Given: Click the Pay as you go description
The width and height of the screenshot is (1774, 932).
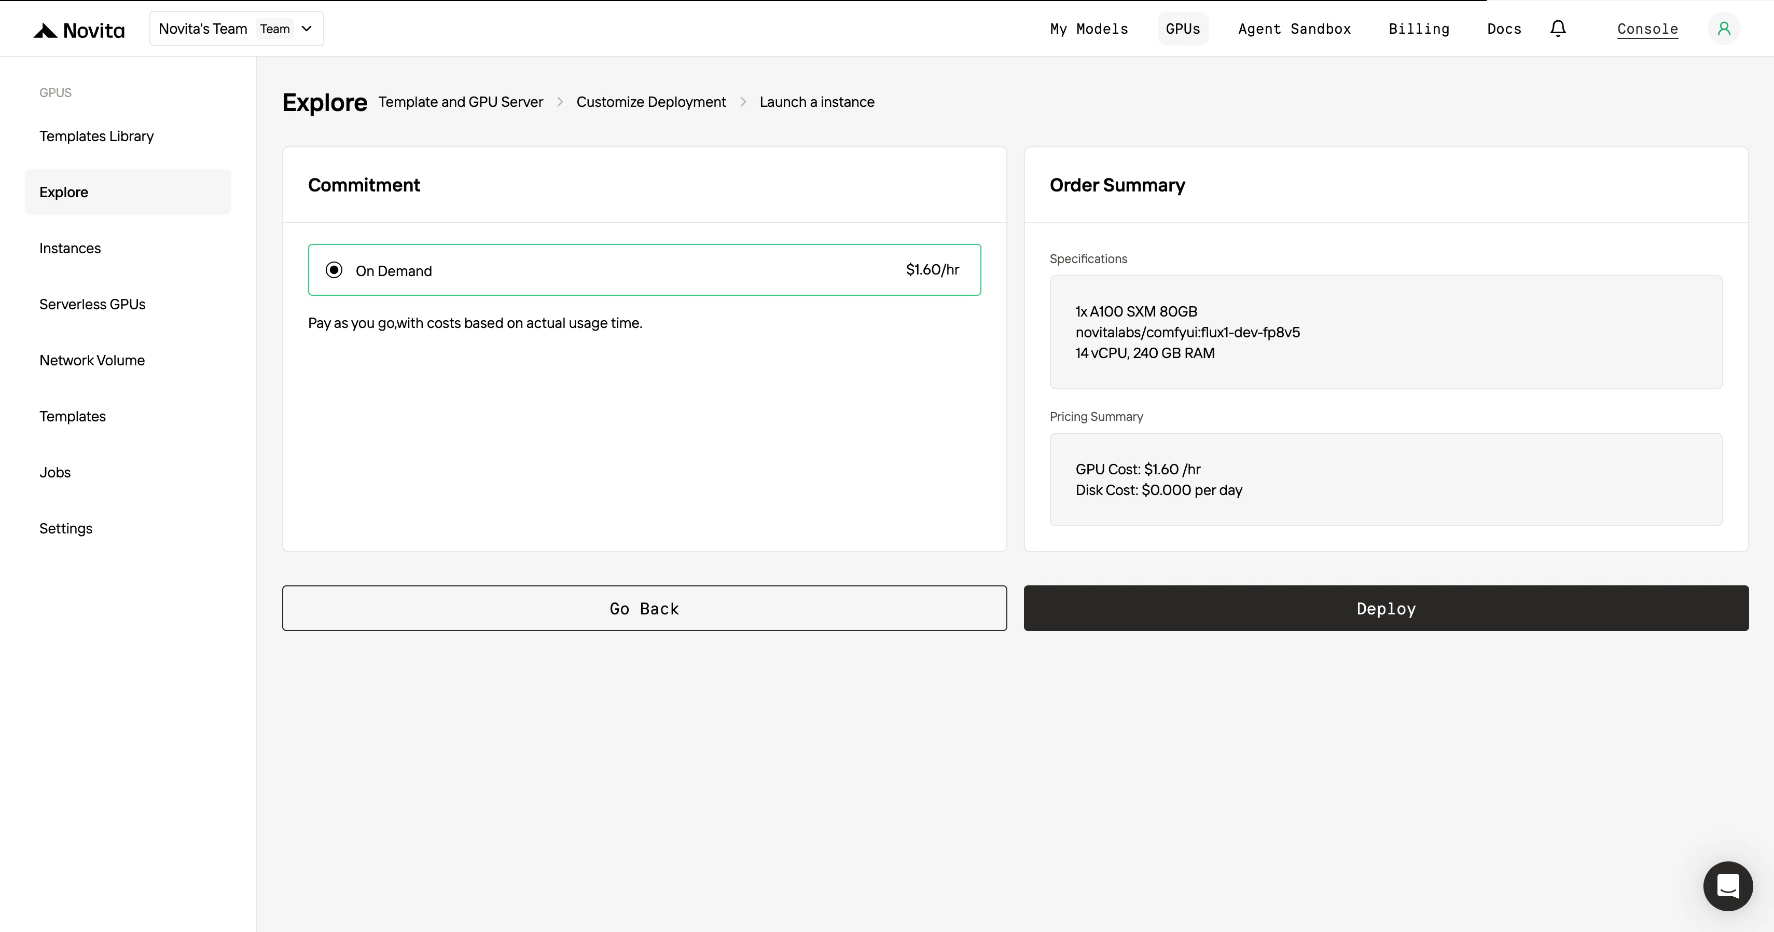Looking at the screenshot, I should [x=475, y=323].
